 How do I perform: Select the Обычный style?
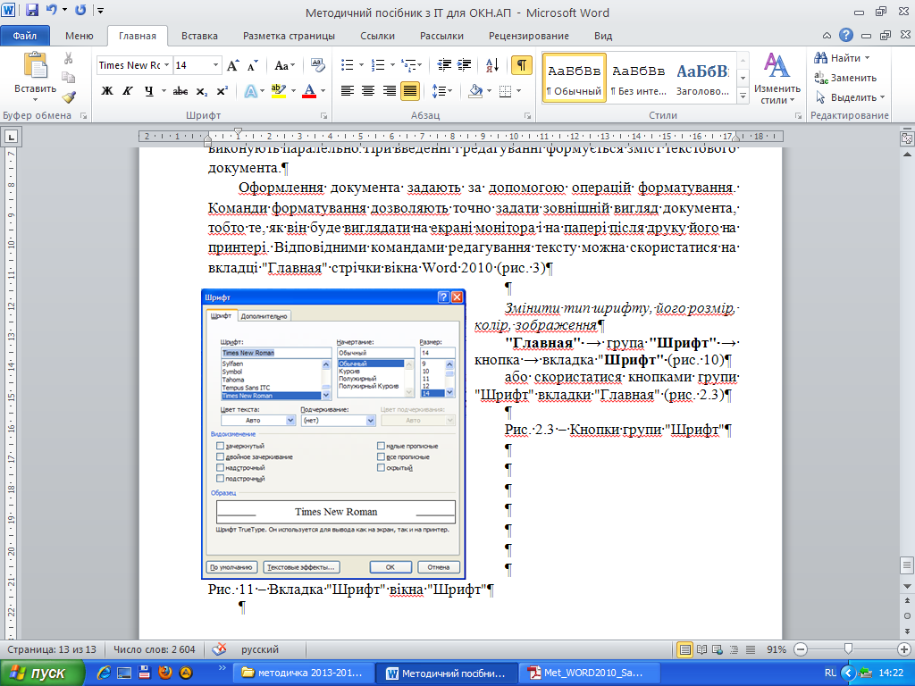tap(575, 78)
